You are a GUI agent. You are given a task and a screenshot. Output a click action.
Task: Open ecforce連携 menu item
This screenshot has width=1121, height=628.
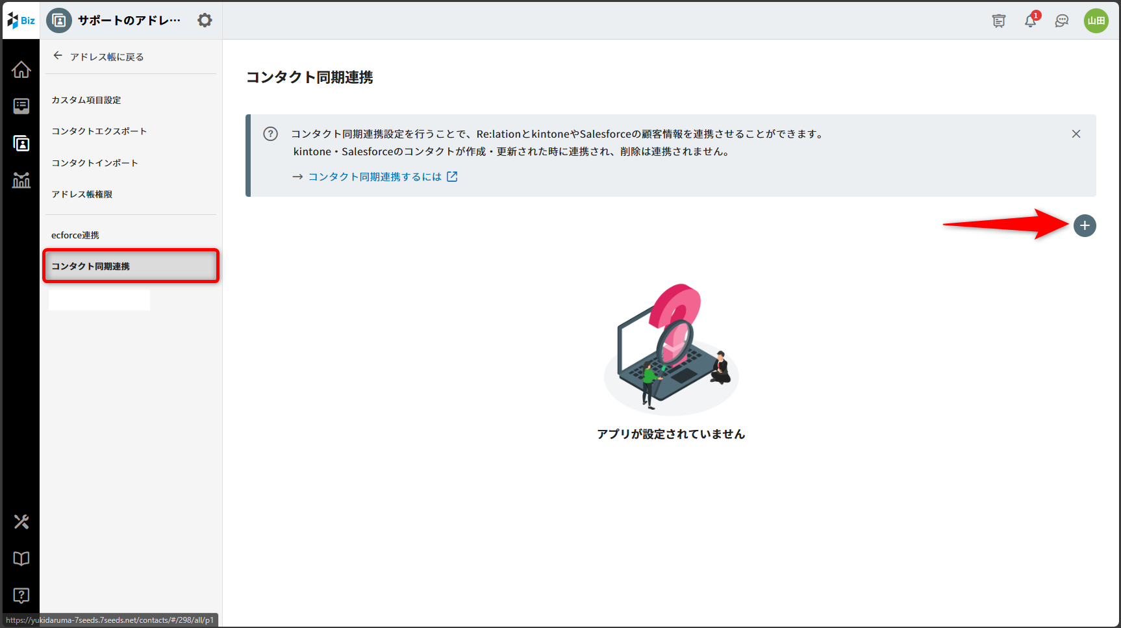75,235
